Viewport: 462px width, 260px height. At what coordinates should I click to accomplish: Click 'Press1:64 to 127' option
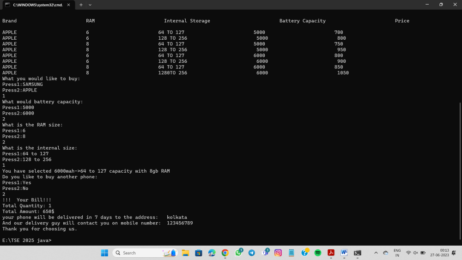25,154
